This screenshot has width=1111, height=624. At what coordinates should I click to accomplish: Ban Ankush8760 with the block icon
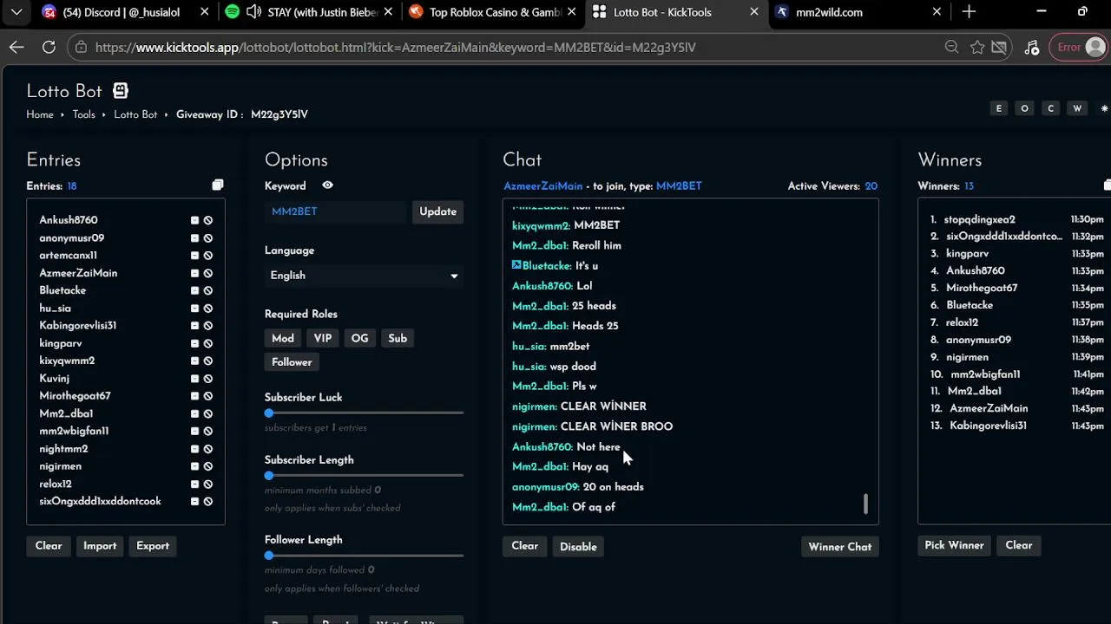point(208,220)
